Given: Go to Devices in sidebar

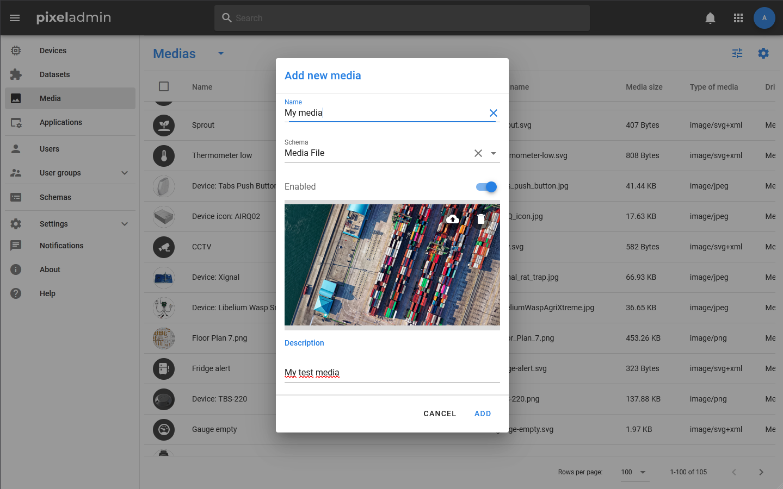Looking at the screenshot, I should [53, 51].
